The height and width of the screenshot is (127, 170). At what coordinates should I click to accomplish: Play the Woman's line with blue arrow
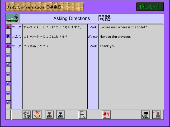coord(8,36)
